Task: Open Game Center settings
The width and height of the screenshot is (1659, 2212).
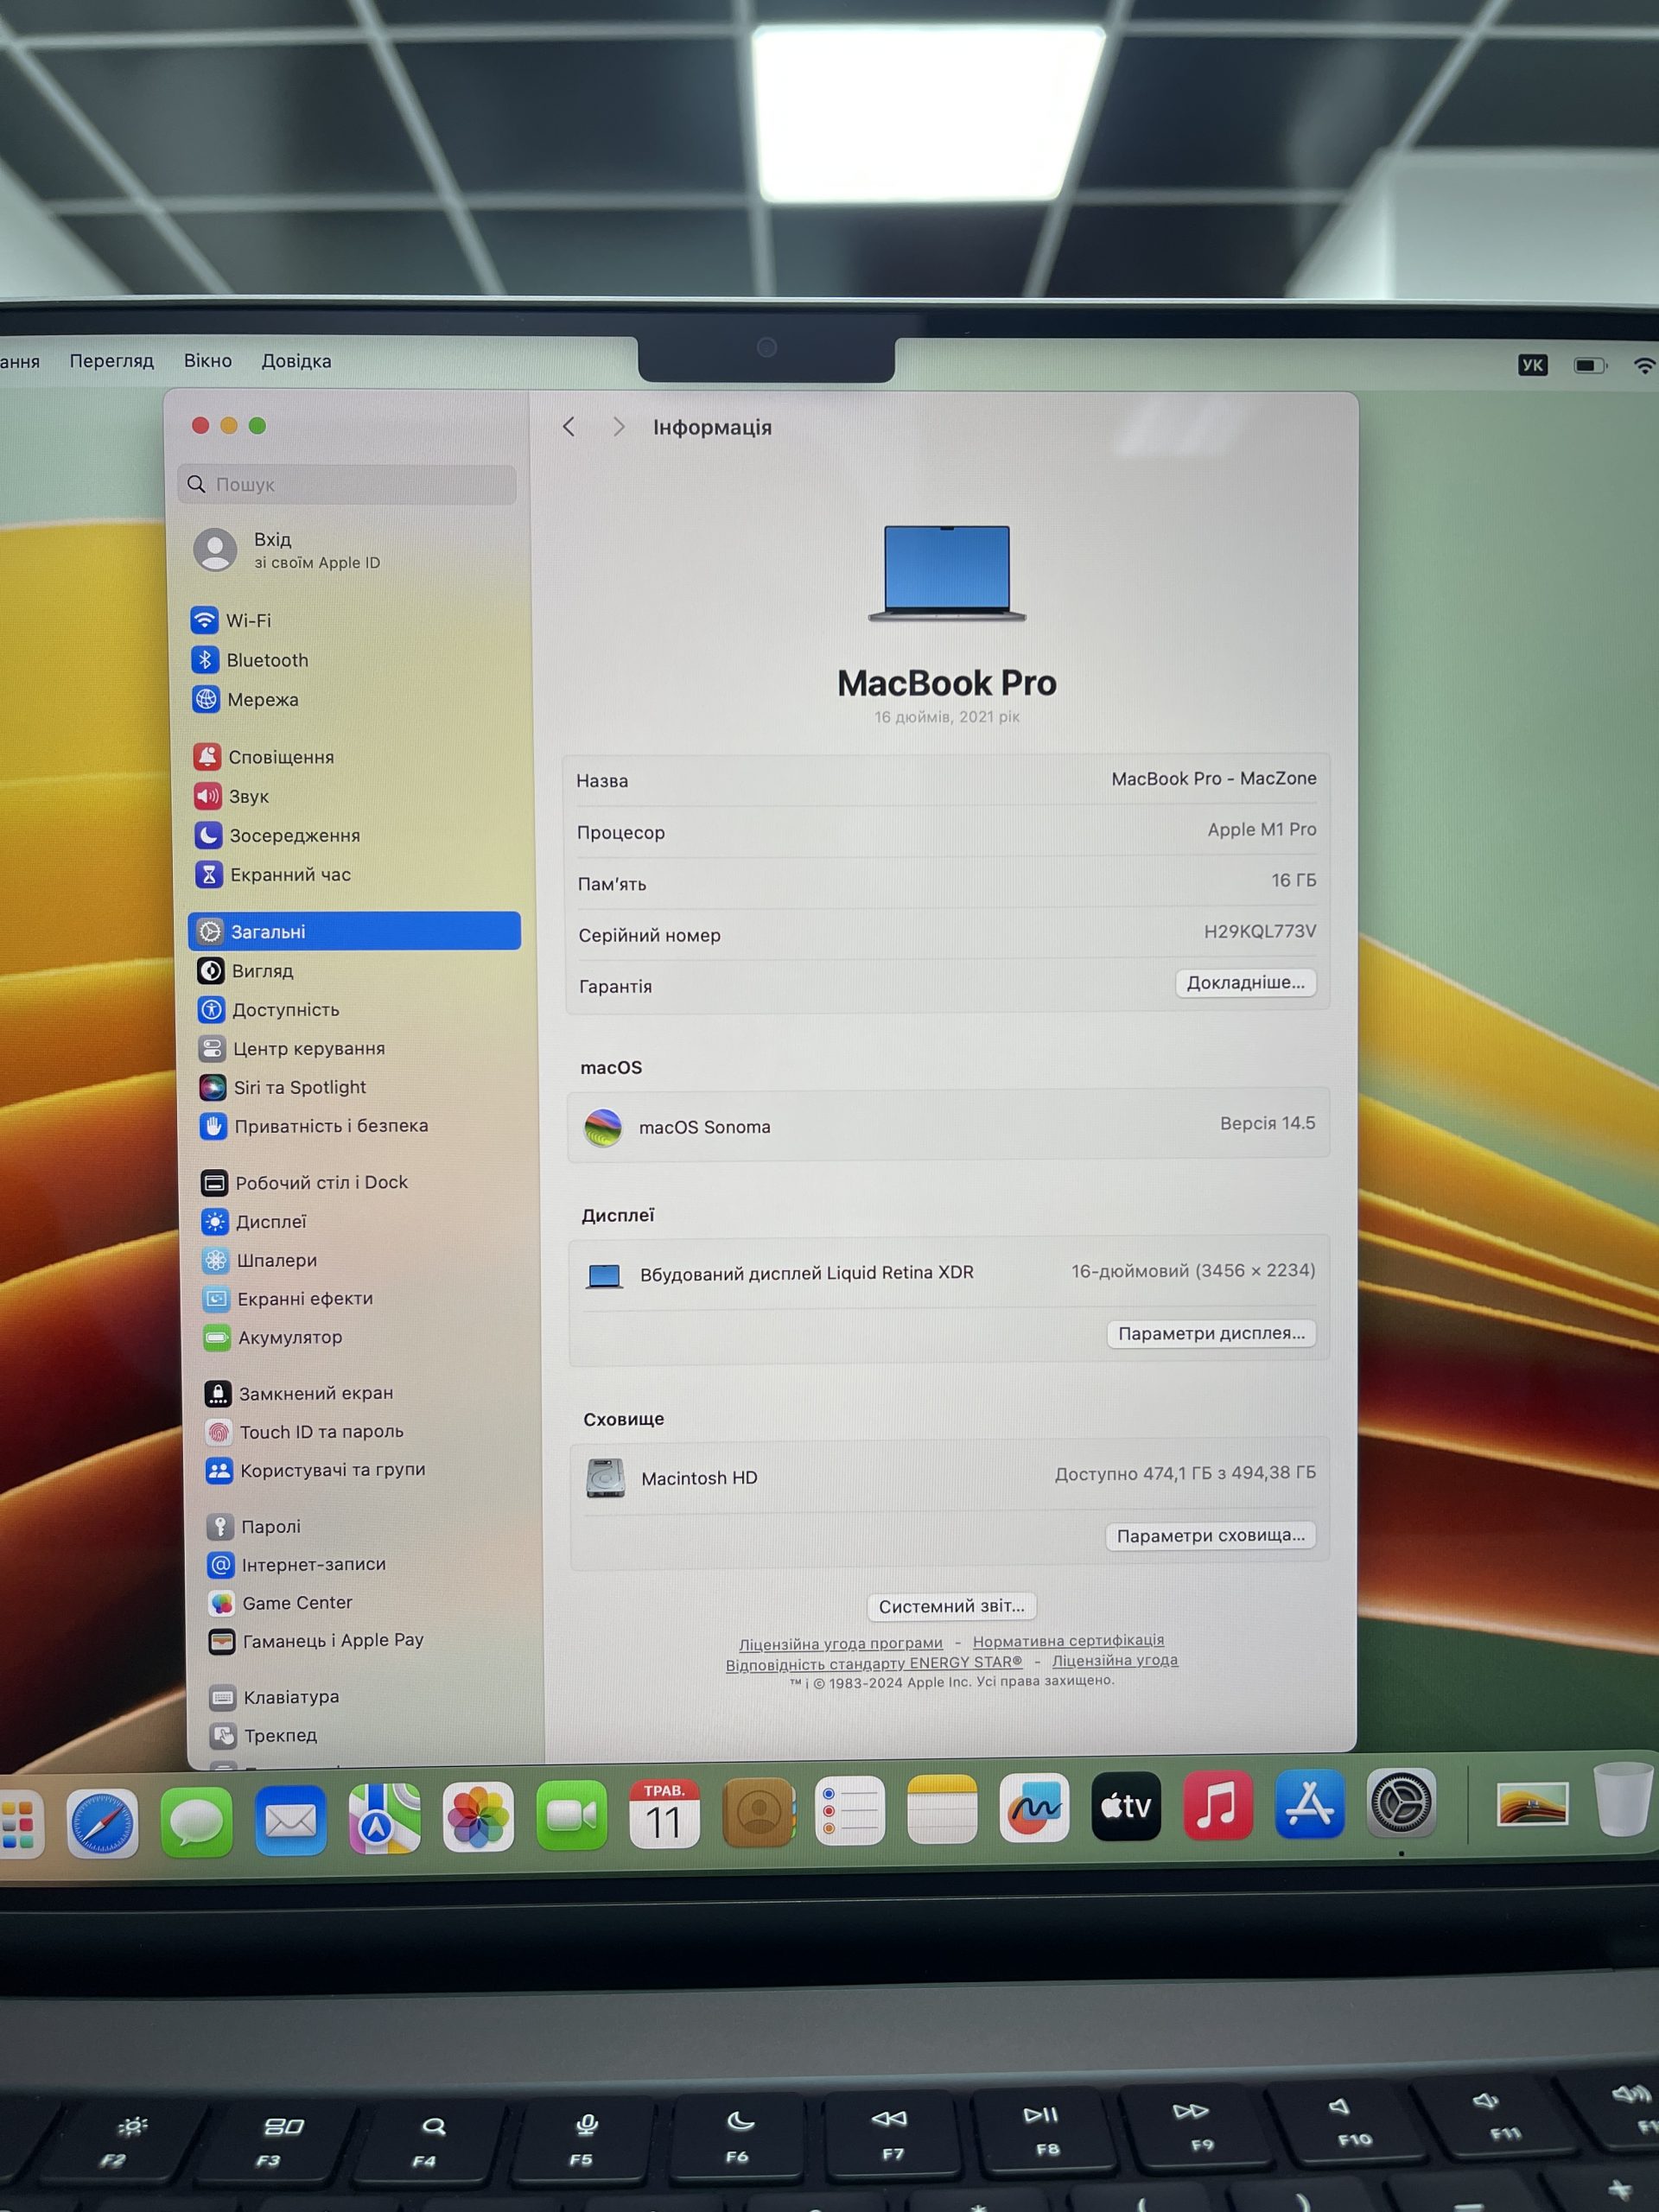Action: (x=281, y=1603)
